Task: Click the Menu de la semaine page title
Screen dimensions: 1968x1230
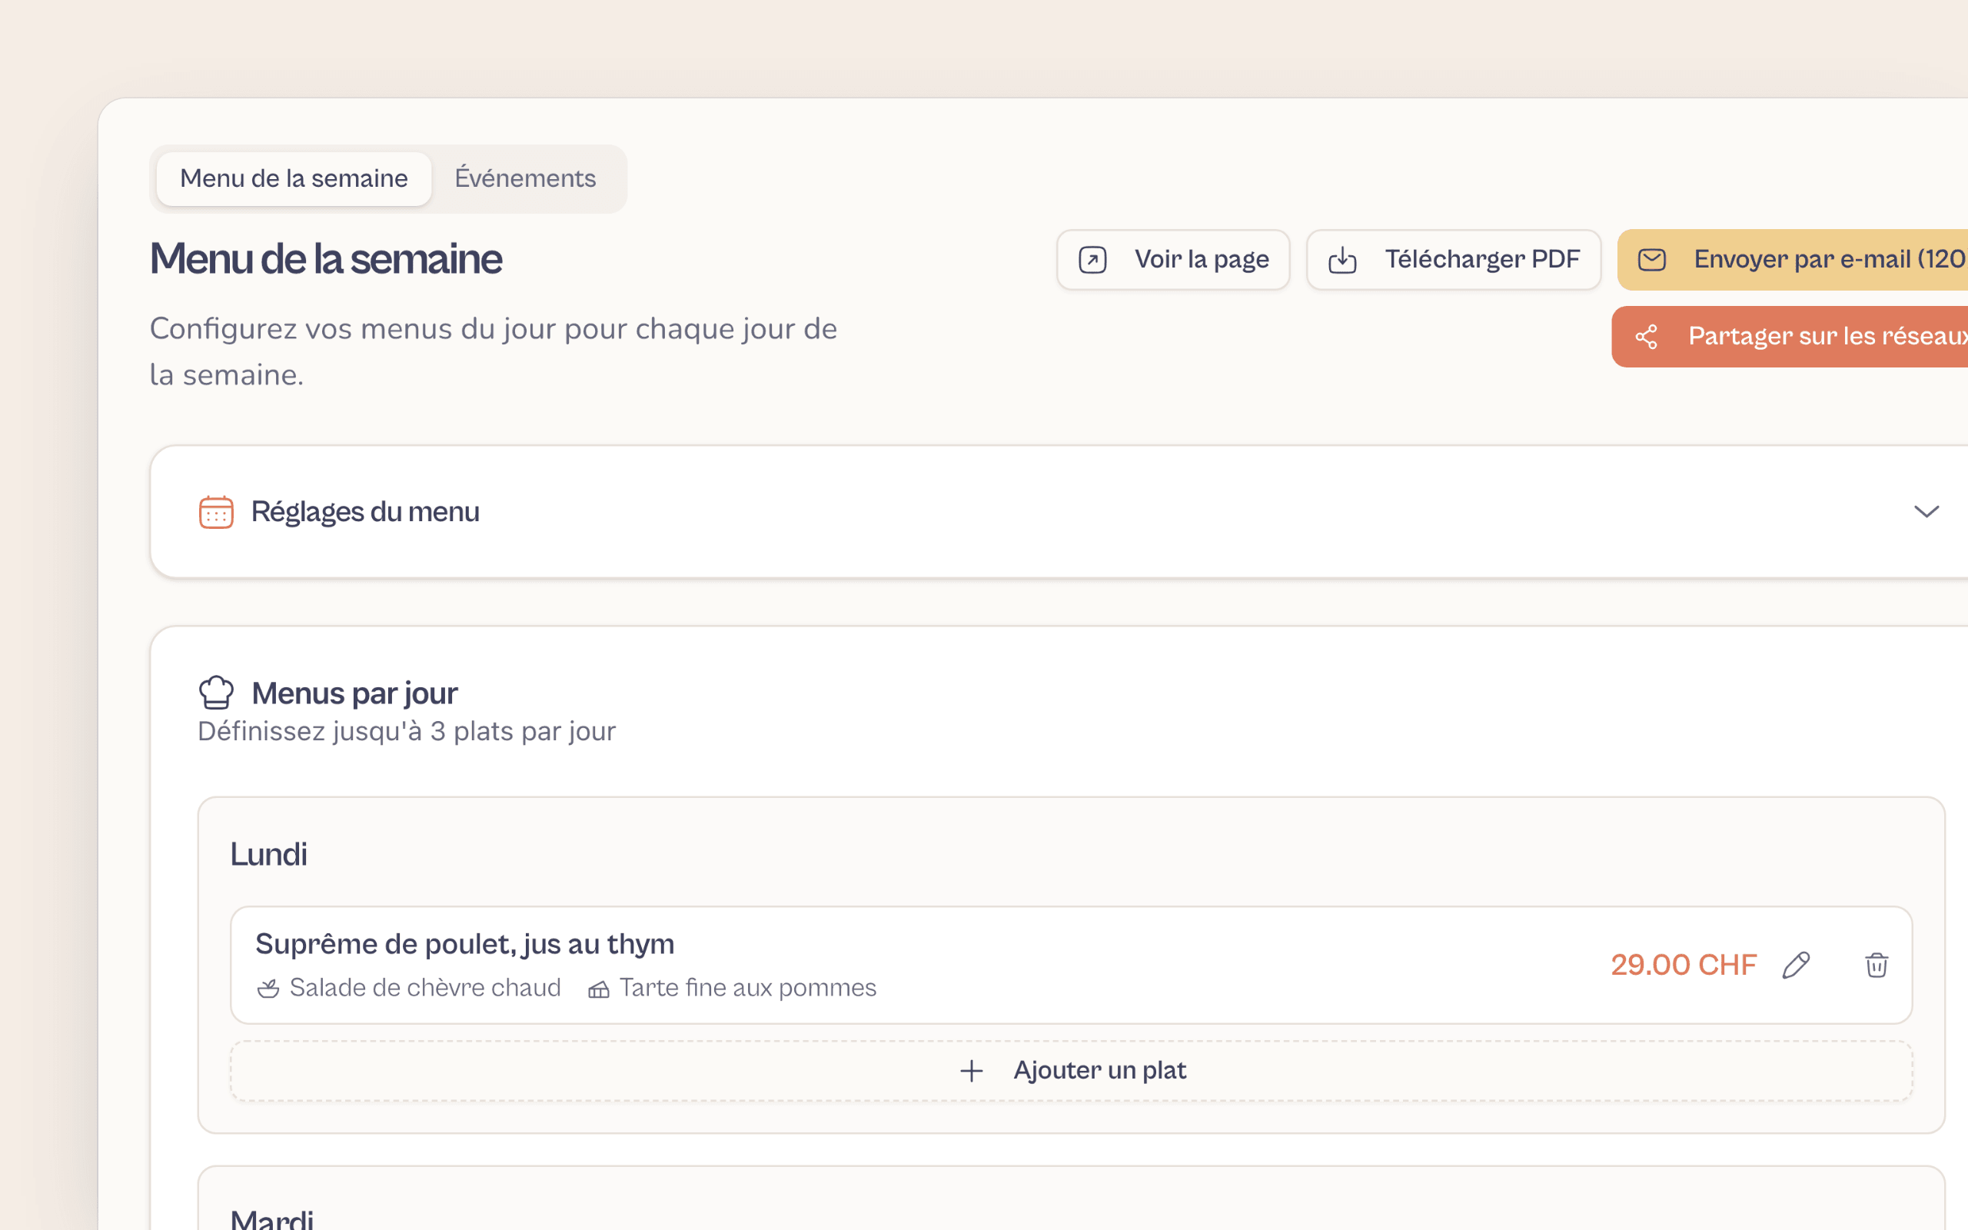Action: click(x=325, y=259)
